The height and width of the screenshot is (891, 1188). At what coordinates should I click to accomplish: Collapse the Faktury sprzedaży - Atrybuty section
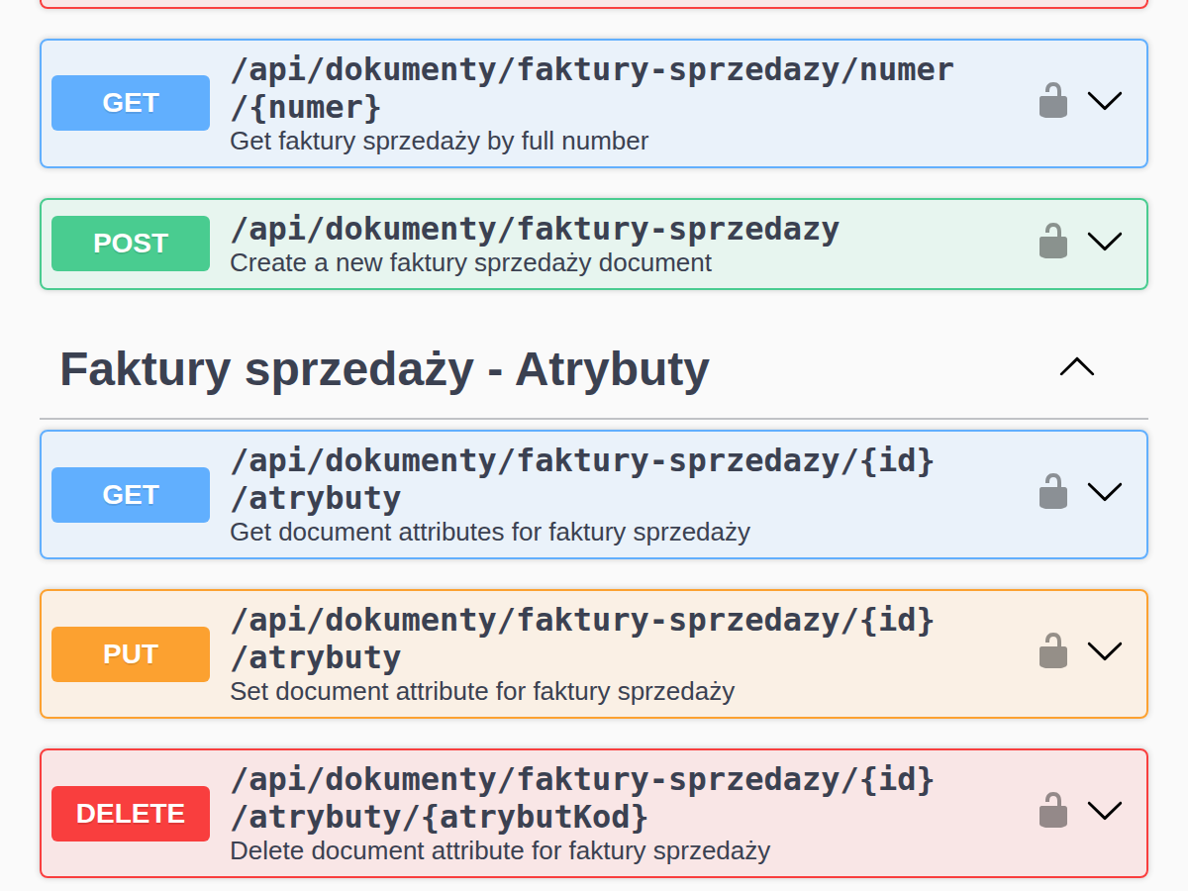(x=1077, y=367)
